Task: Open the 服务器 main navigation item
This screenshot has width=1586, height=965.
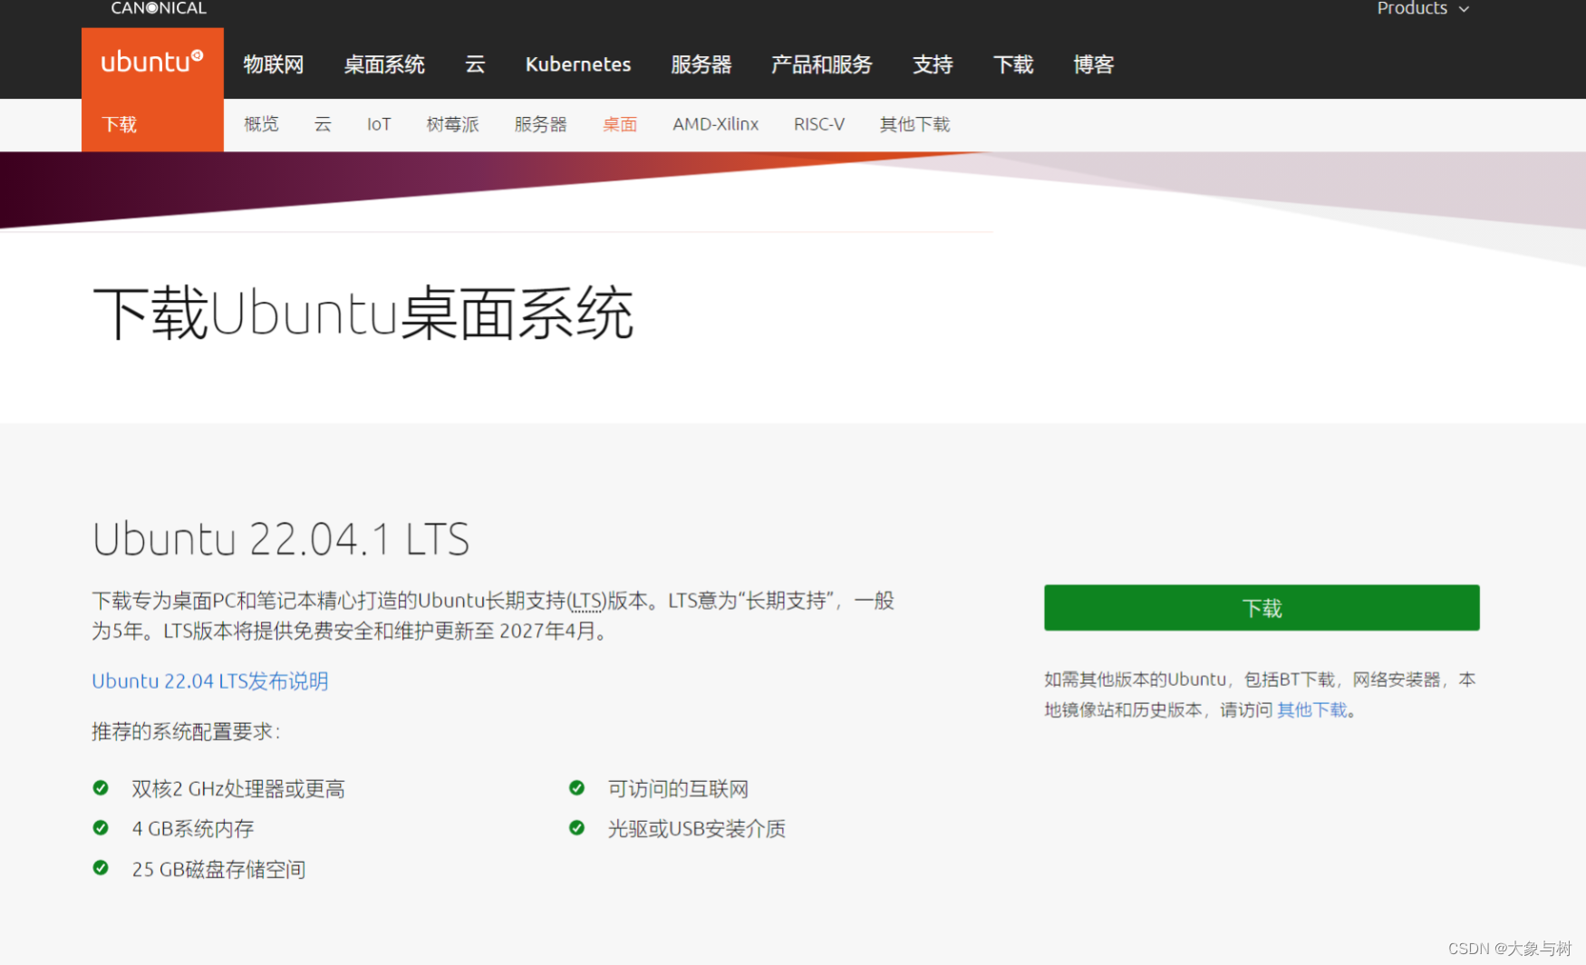Action: (x=701, y=64)
